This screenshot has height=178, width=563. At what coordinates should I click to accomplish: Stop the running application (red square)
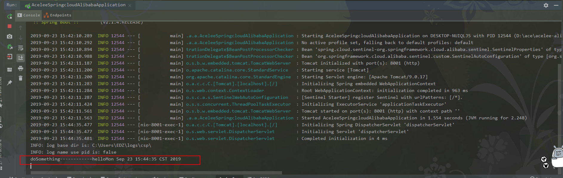click(10, 26)
